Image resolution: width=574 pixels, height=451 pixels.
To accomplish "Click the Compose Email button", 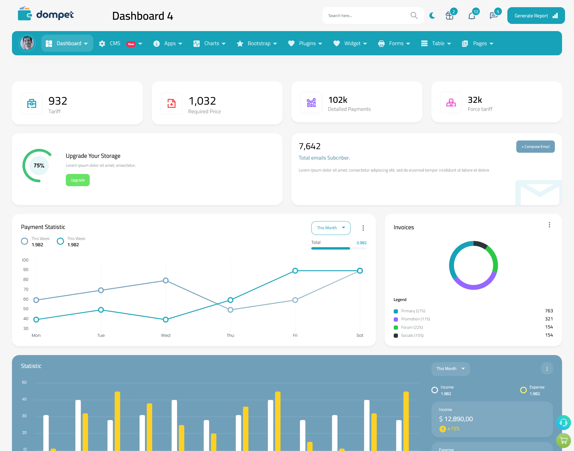I will pos(535,147).
